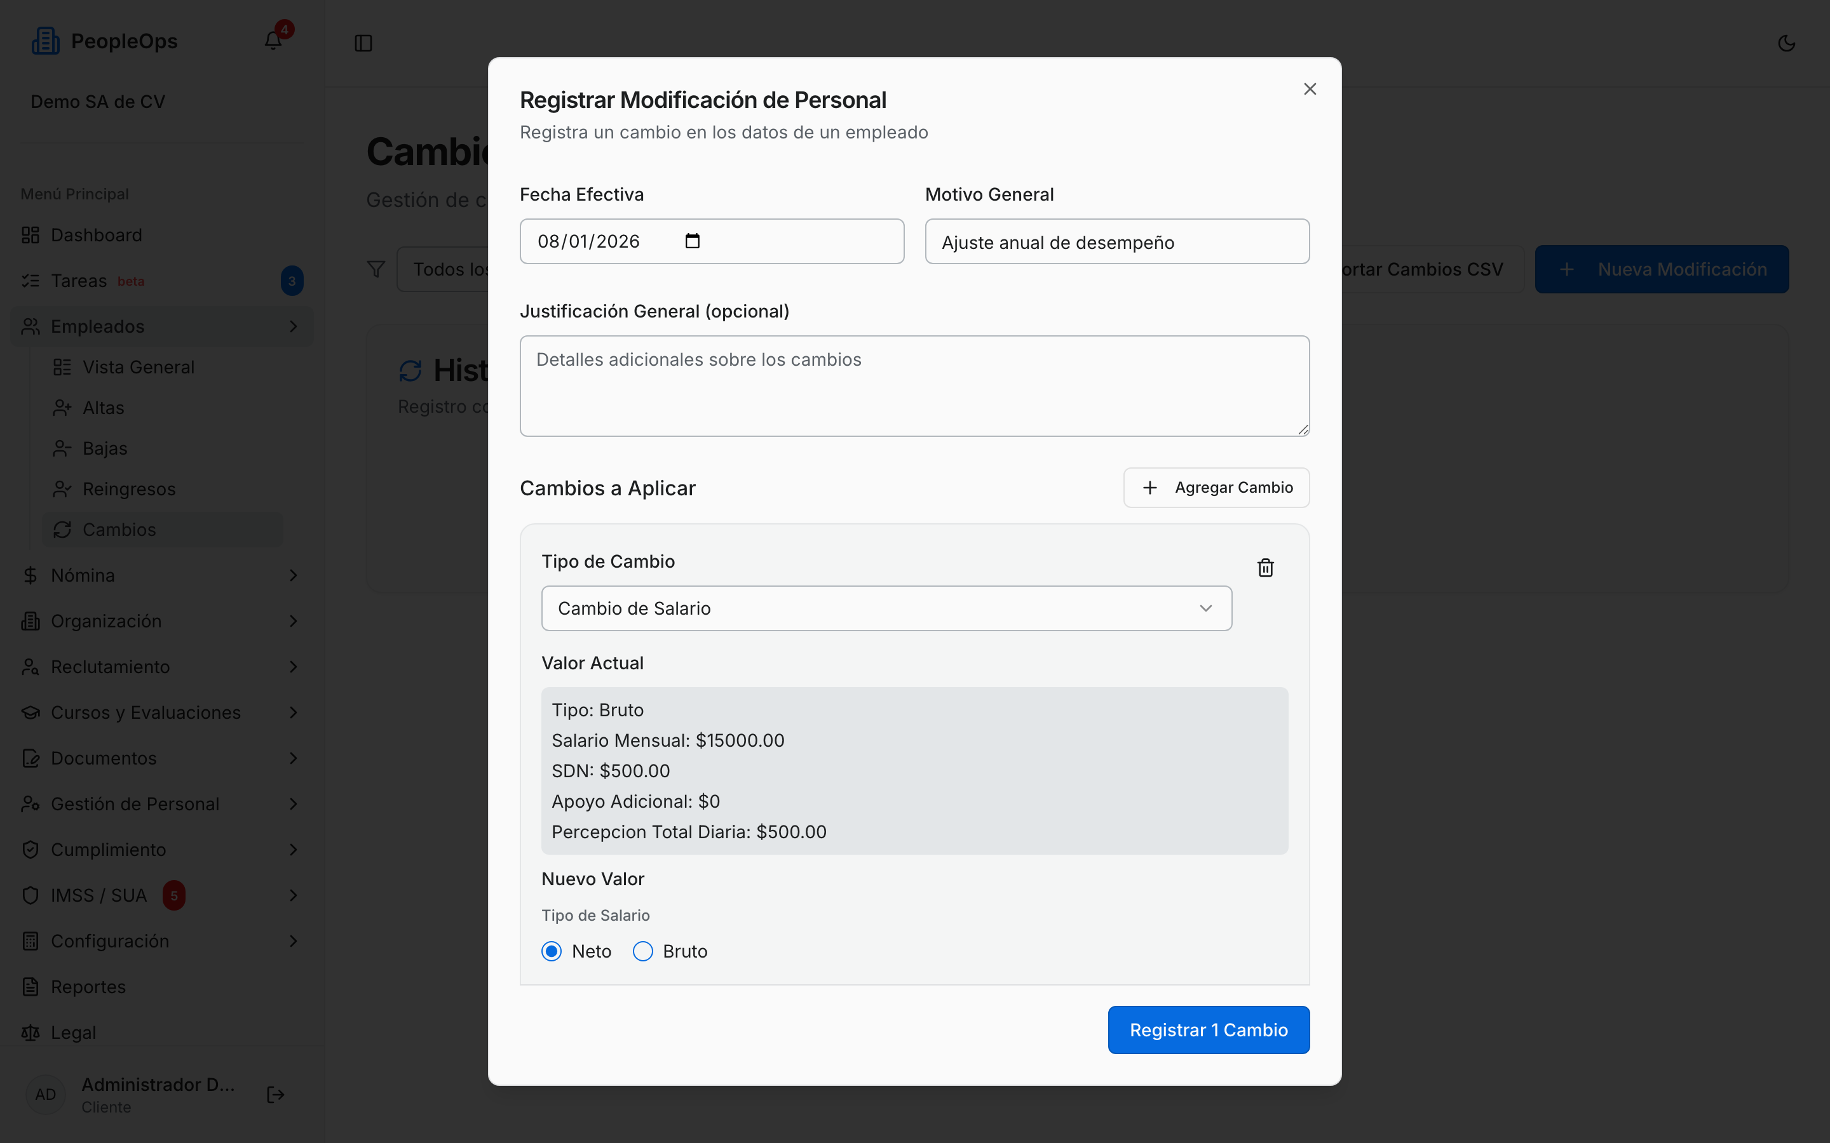The image size is (1830, 1143).
Task: Expand the Organización section chevron
Action: click(x=294, y=622)
